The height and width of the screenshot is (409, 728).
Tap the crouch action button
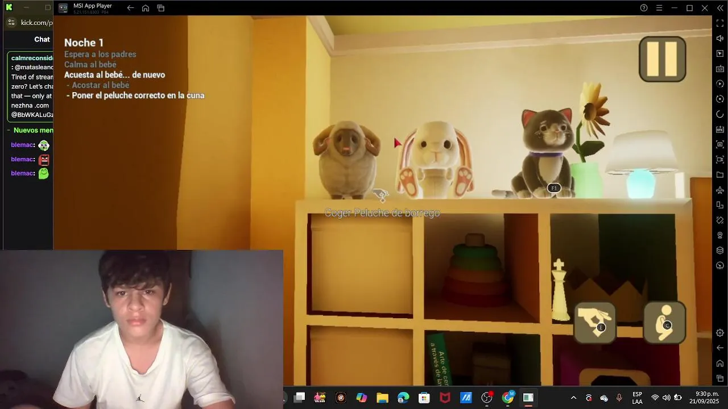coord(664,323)
